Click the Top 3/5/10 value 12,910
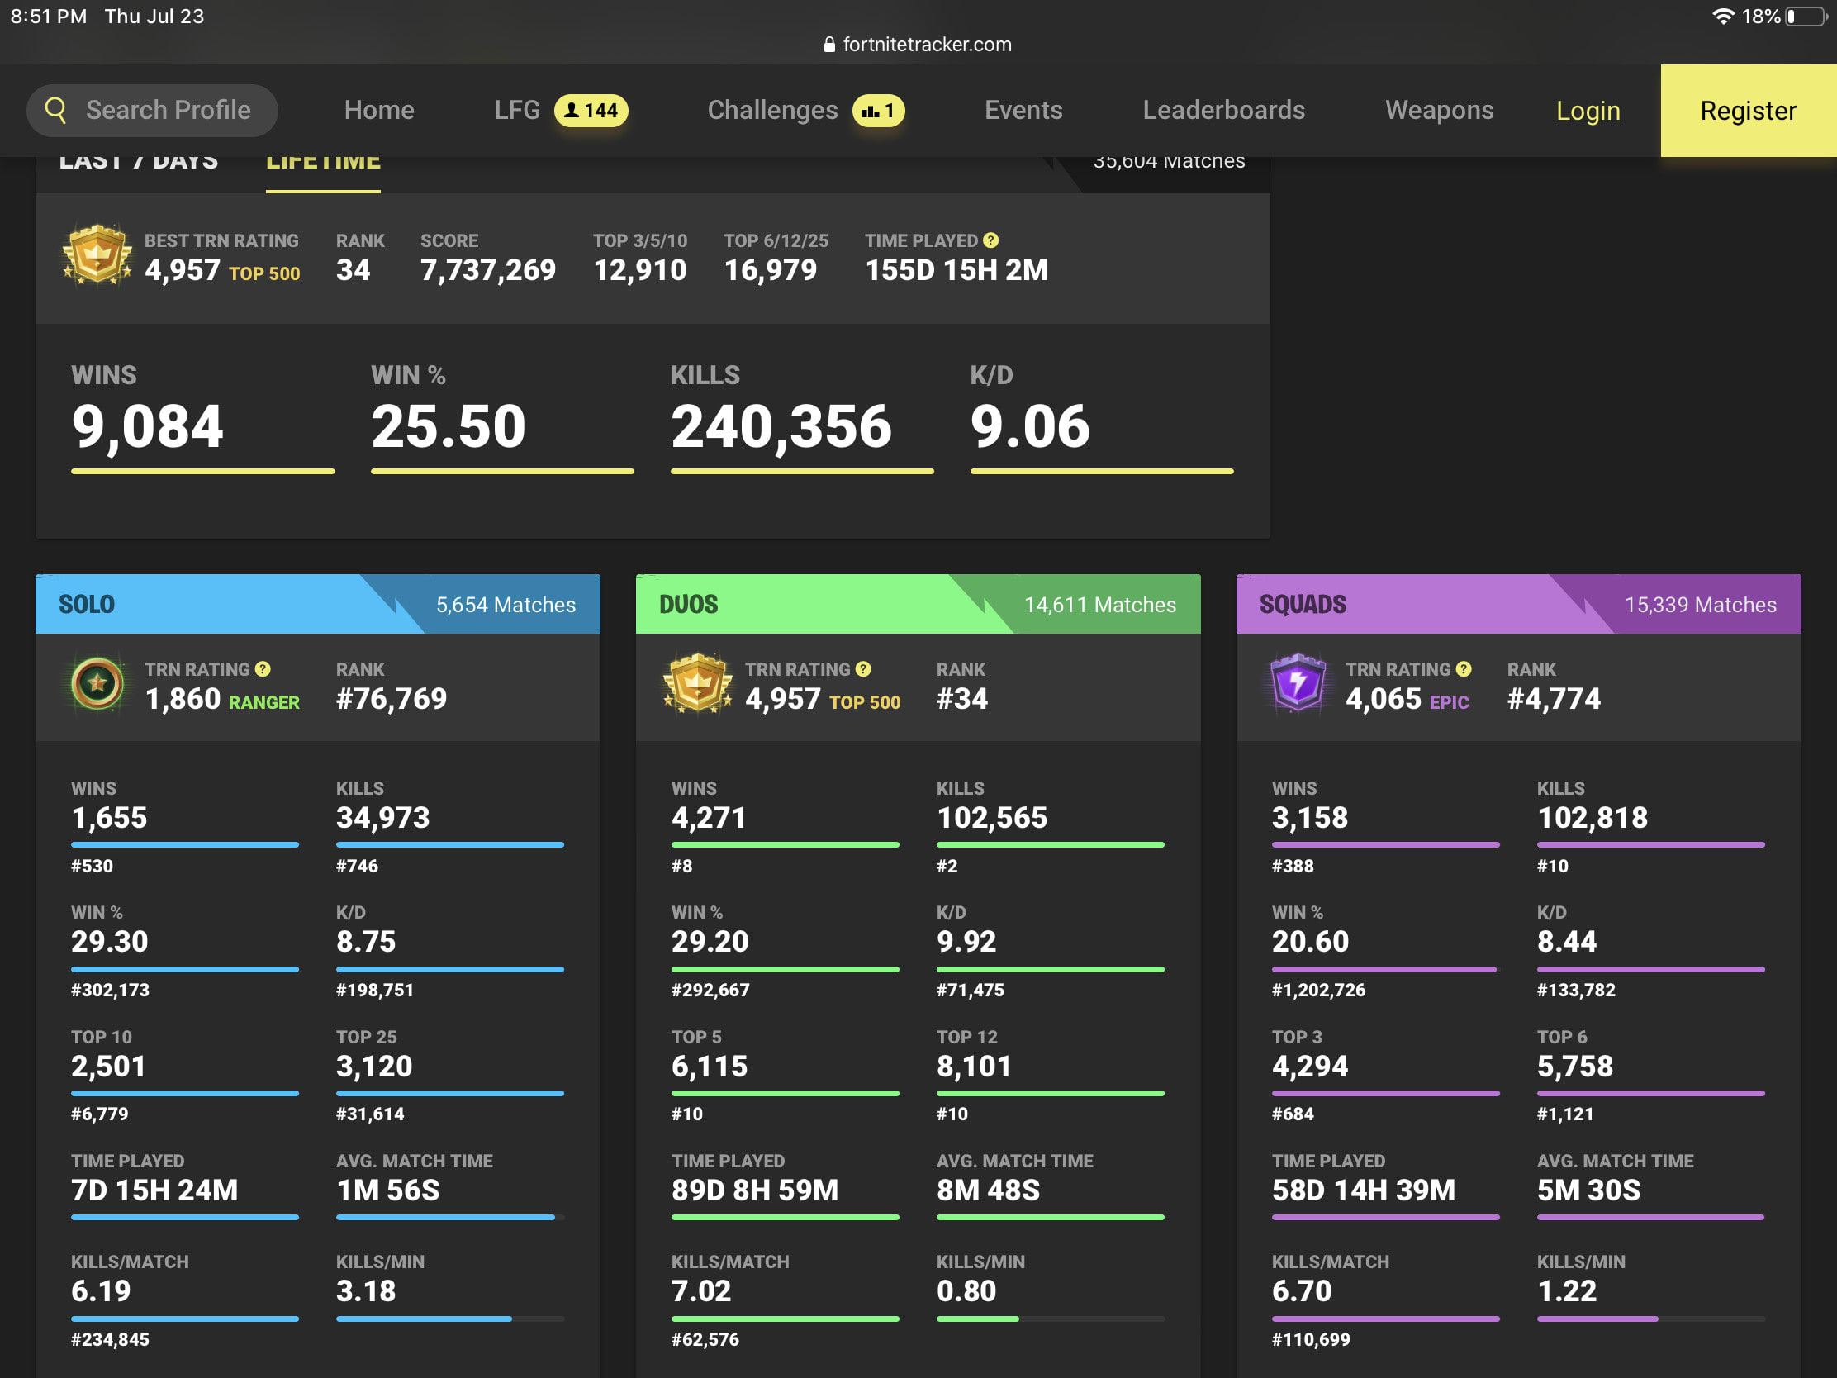 639,270
